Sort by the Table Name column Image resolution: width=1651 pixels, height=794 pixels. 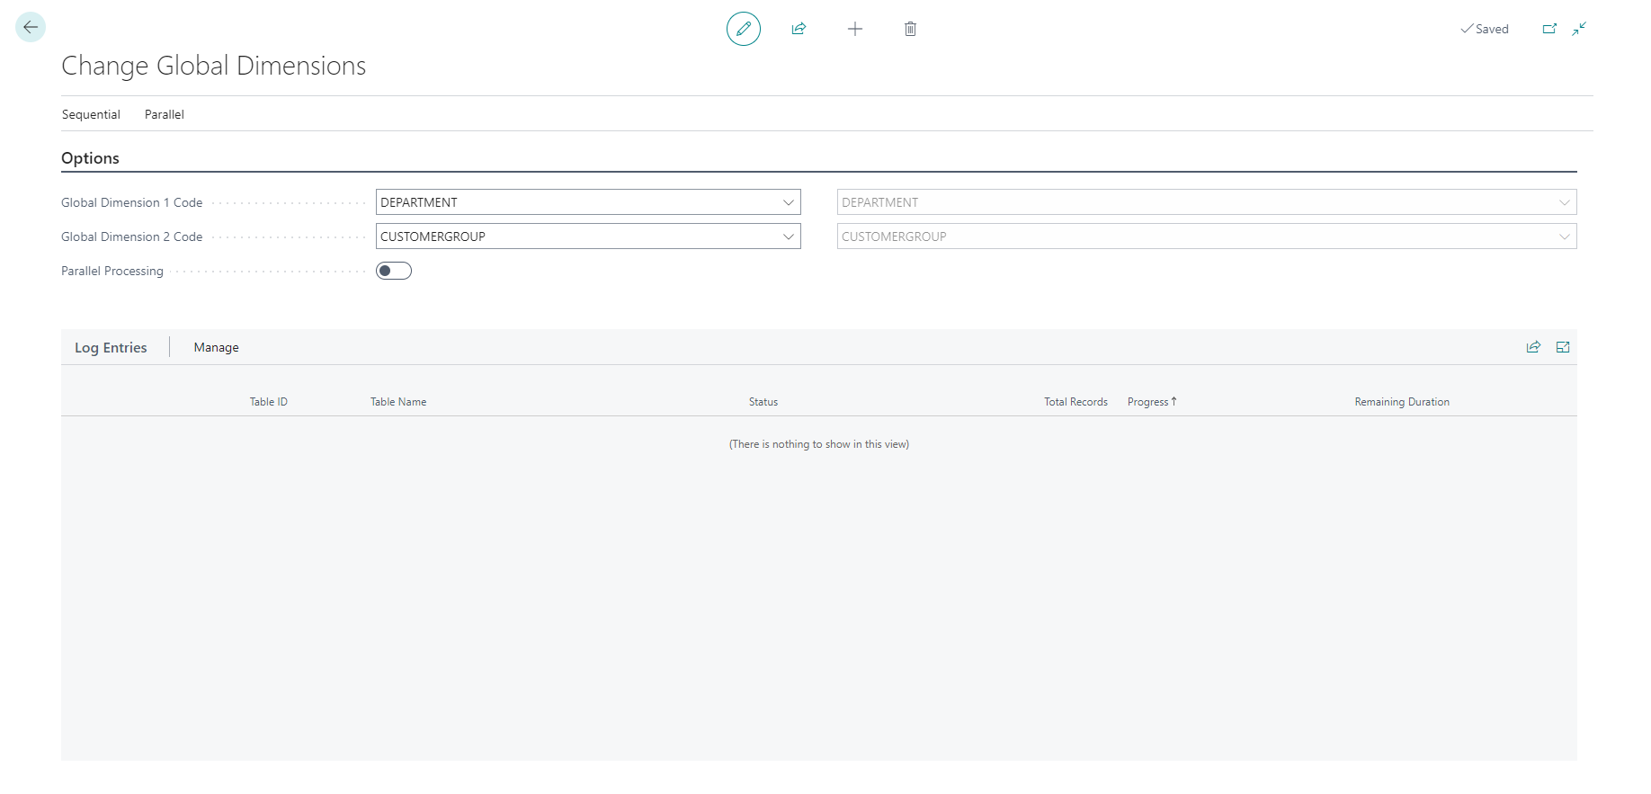pyautogui.click(x=398, y=402)
